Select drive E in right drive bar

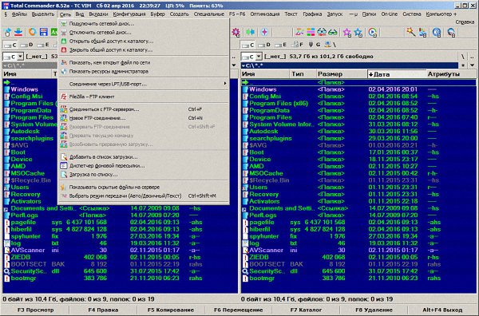(280, 45)
